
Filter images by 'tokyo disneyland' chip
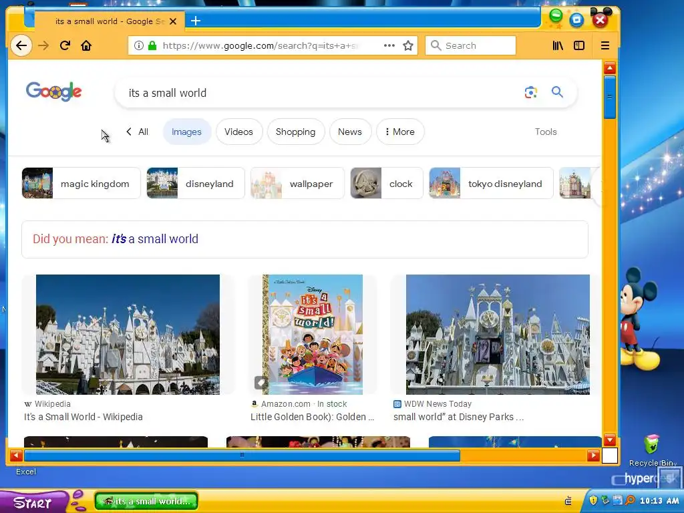(x=491, y=183)
